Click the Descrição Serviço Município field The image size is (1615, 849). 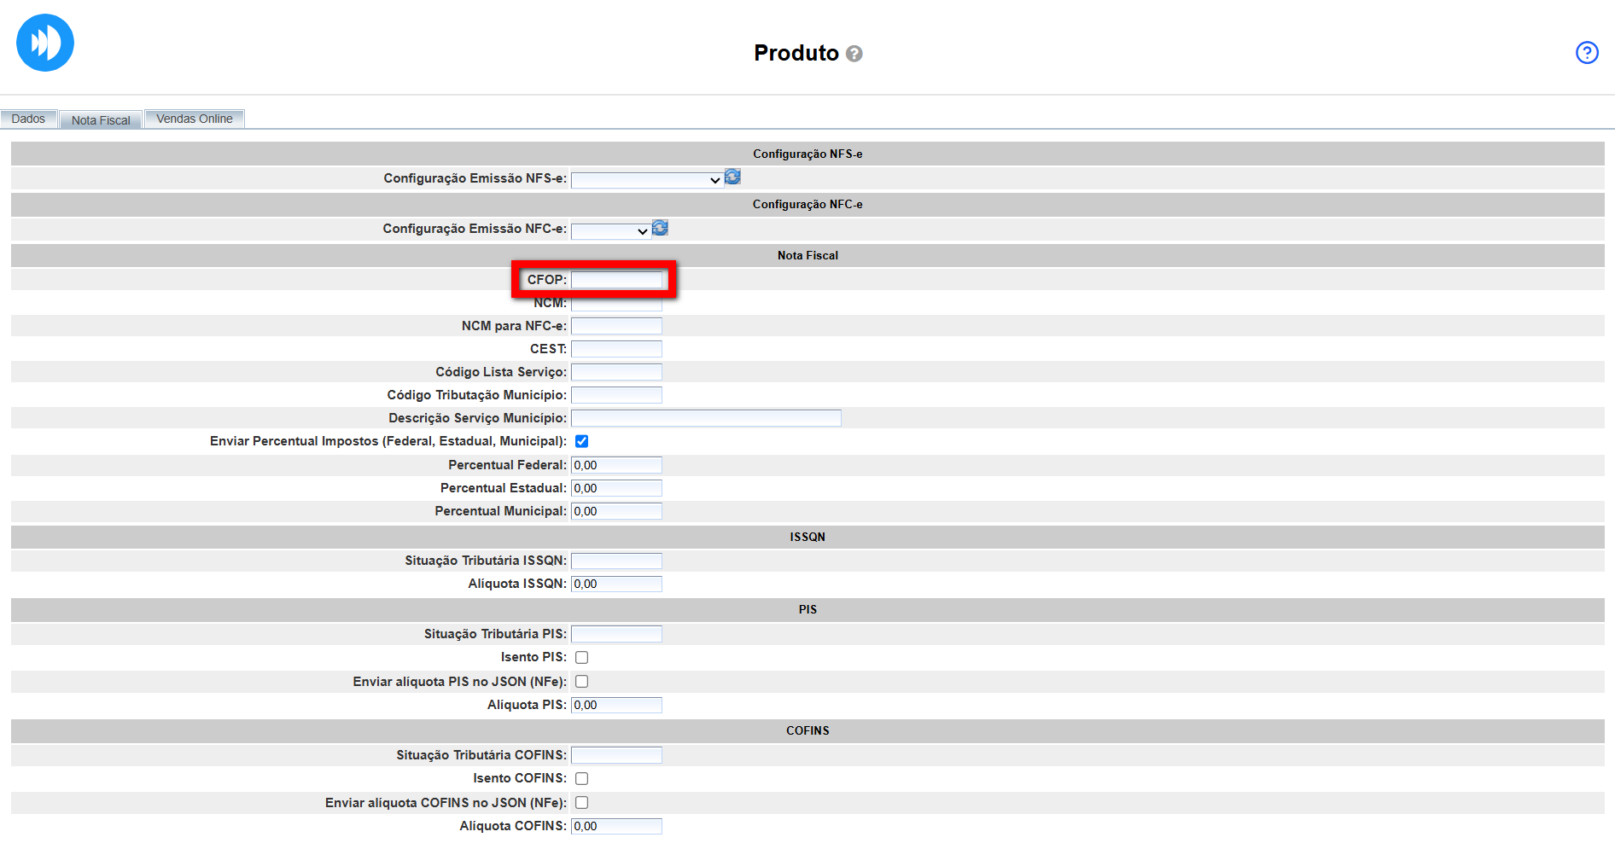click(x=705, y=418)
